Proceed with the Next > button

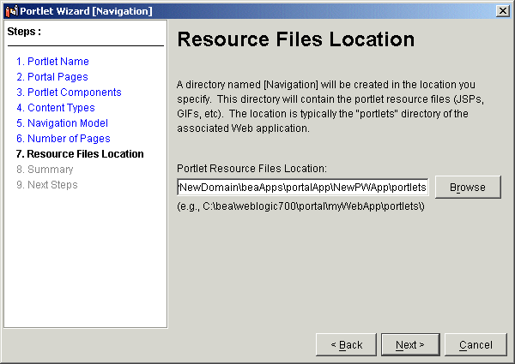[410, 344]
